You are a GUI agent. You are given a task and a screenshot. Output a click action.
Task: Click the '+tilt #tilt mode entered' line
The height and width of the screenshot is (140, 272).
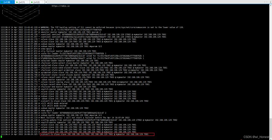click(34, 103)
